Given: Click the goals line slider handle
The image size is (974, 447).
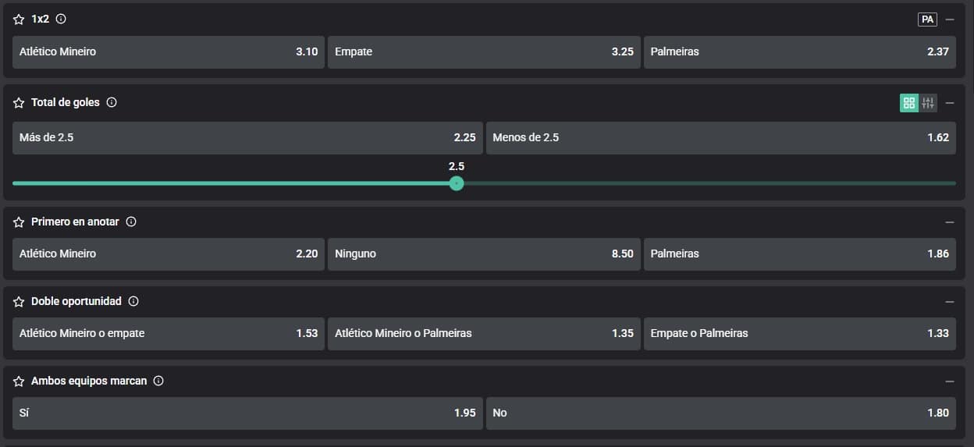Looking at the screenshot, I should [457, 183].
